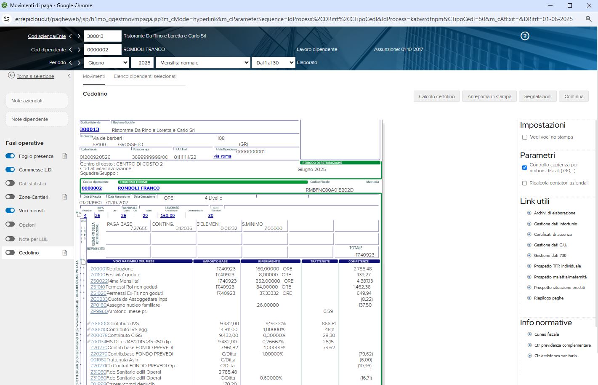The height and width of the screenshot is (385, 598).
Task: Open Mensilità normale dropdown
Action: click(x=203, y=63)
